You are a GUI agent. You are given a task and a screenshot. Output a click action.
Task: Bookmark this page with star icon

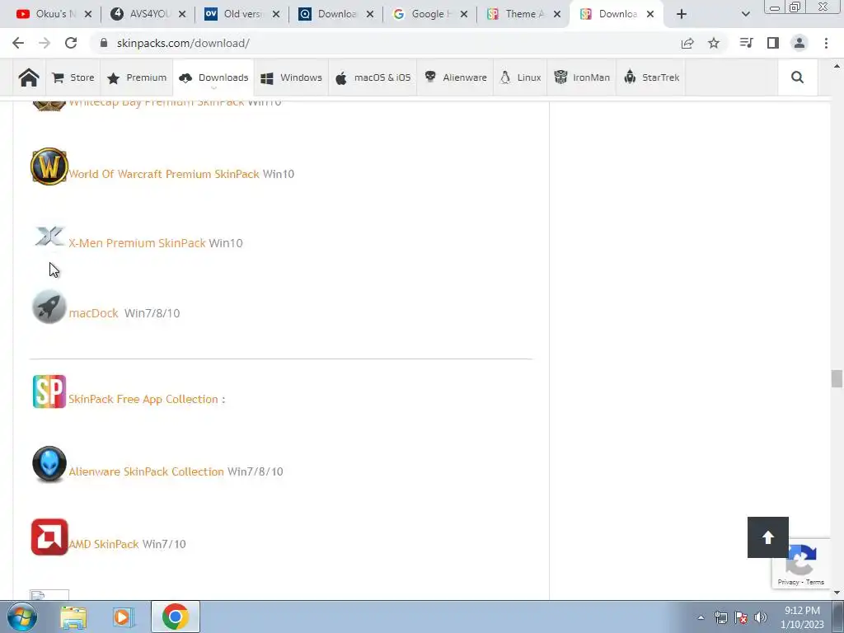[714, 43]
